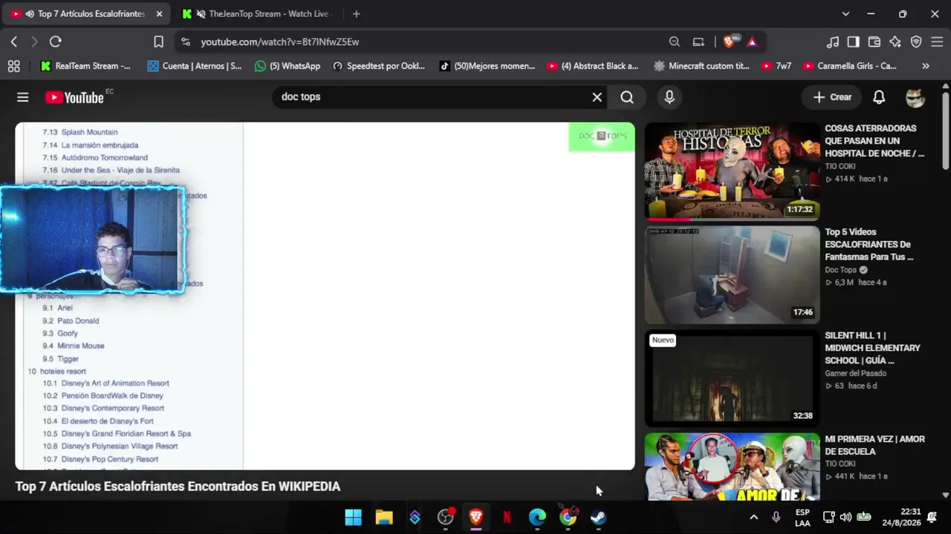The height and width of the screenshot is (534, 951).
Task: Reload the current YouTube page
Action: [55, 42]
